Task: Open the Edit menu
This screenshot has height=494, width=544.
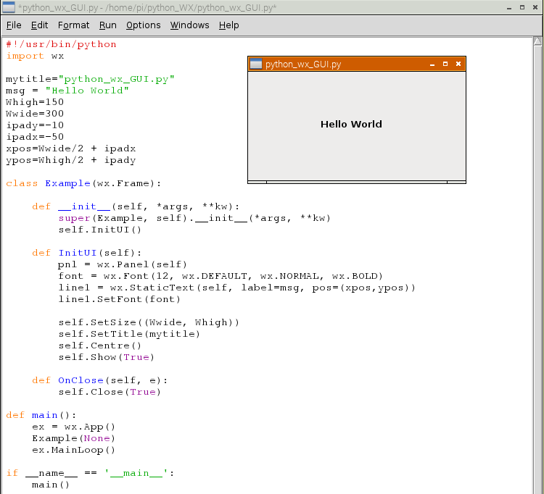Action: point(39,25)
